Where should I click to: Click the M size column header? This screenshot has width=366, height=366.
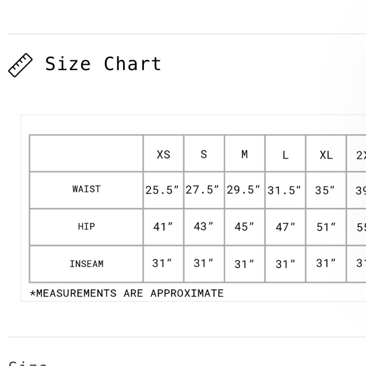click(244, 154)
